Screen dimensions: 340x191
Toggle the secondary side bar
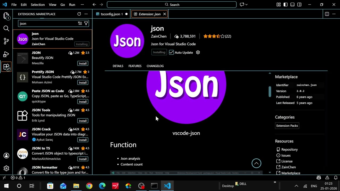pos(299,5)
